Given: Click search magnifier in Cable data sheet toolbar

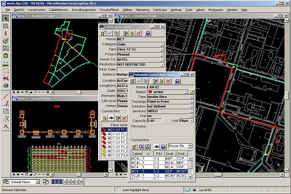Looking at the screenshot, I should pyautogui.click(x=148, y=33).
